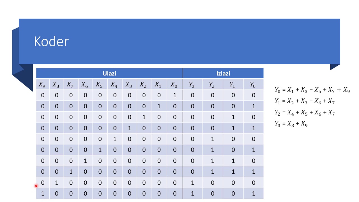Click the 1 in the X0 column
The image size is (359, 202).
pyautogui.click(x=175, y=95)
